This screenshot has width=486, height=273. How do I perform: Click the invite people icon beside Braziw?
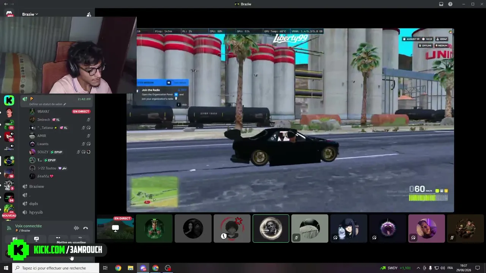89,14
